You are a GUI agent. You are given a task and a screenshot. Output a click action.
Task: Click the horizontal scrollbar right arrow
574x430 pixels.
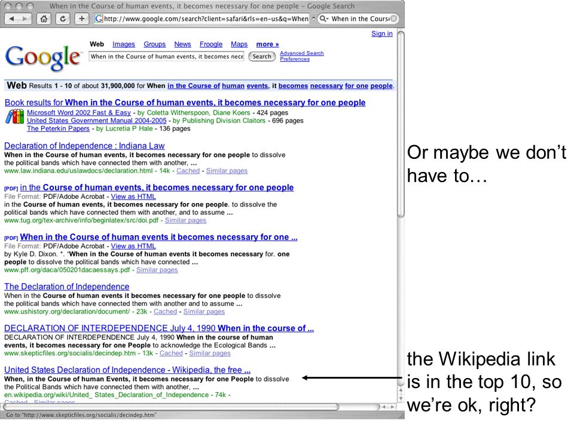[x=392, y=407]
